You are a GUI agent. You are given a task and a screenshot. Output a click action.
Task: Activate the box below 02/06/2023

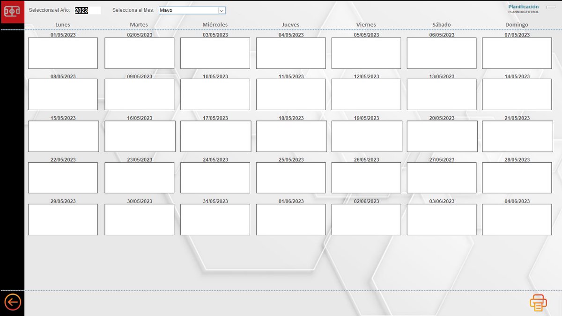click(366, 219)
